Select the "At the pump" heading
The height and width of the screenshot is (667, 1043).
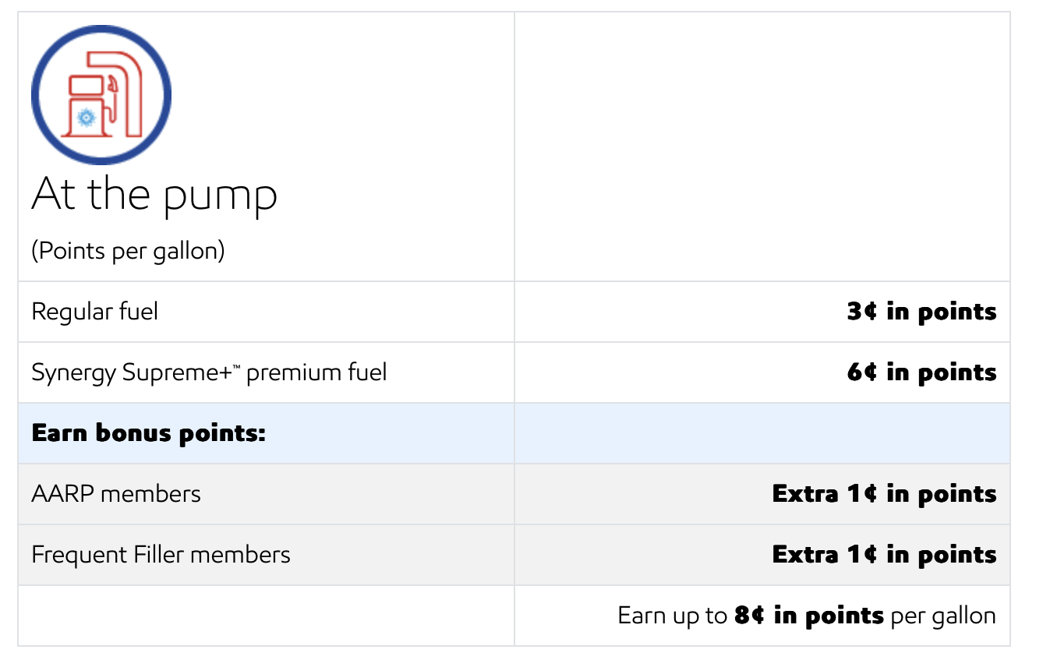(154, 194)
